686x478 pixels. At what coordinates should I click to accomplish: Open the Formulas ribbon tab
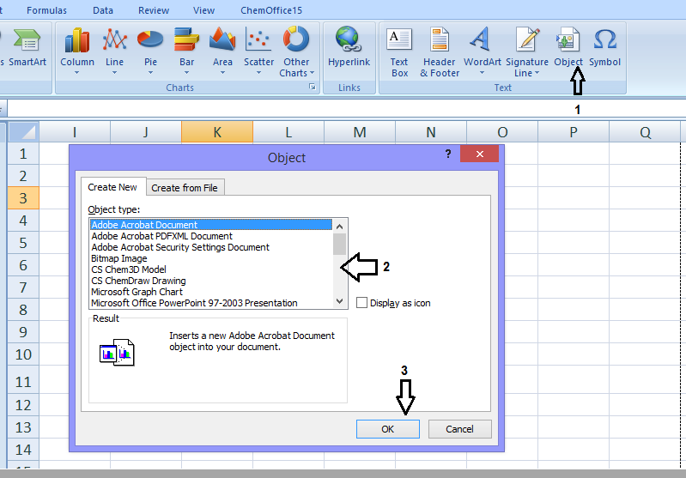click(46, 10)
